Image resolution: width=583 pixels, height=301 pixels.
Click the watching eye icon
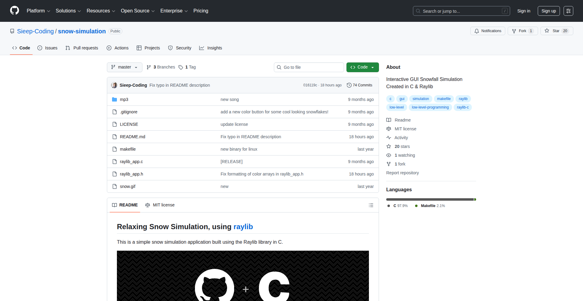[x=389, y=155]
